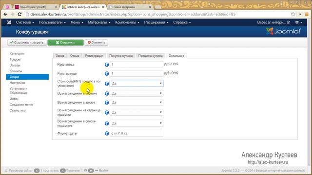Image resolution: width=312 pixels, height=175 pixels.
Task: Click the browser address bar URL
Action: coord(133,14)
